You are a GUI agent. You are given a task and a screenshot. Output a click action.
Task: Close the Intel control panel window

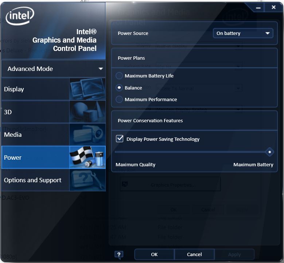[273, 7]
